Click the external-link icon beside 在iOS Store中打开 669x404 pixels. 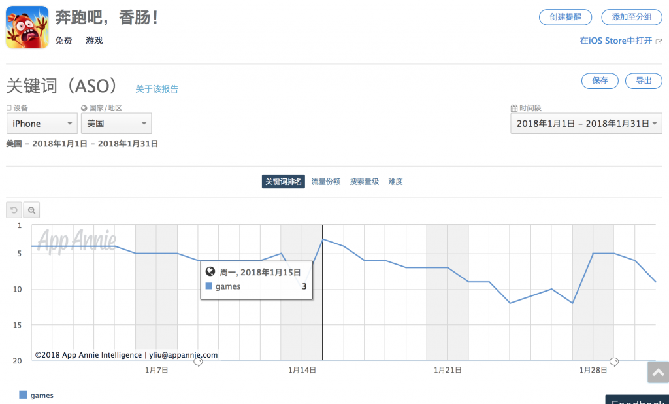(x=659, y=41)
